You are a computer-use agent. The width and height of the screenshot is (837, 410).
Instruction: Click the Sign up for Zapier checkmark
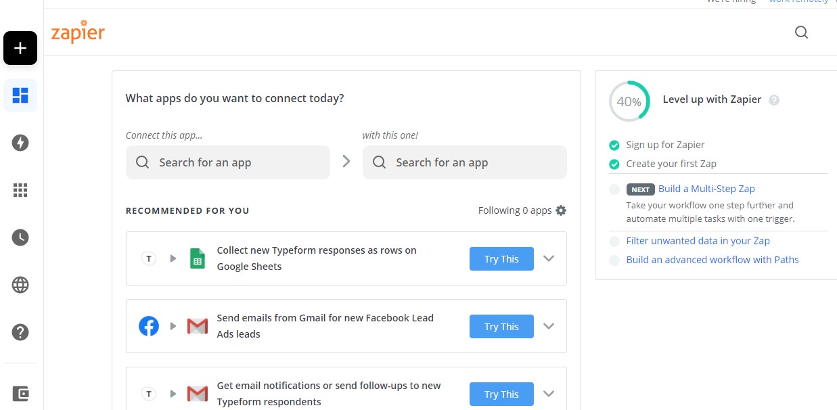(614, 145)
